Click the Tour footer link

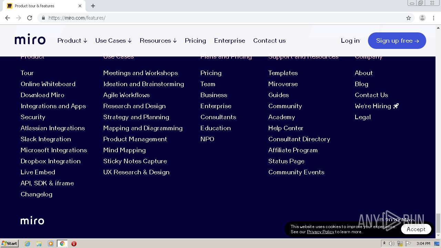[x=27, y=73]
